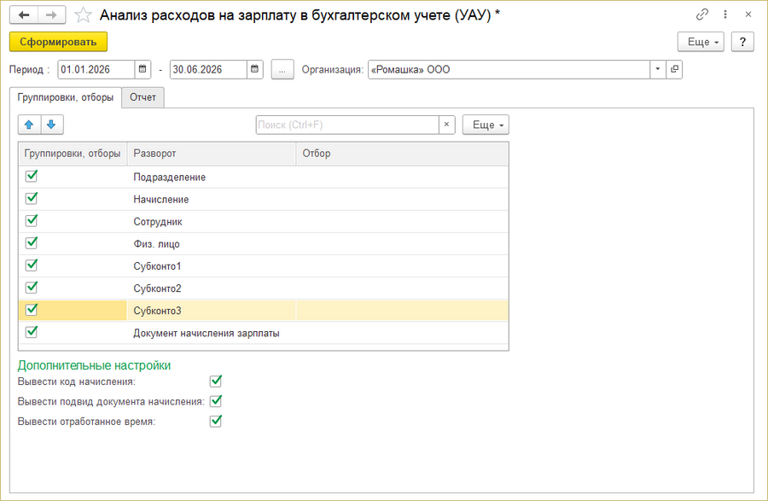Select the Субконто1 row text
The width and height of the screenshot is (768, 501).
tap(157, 266)
